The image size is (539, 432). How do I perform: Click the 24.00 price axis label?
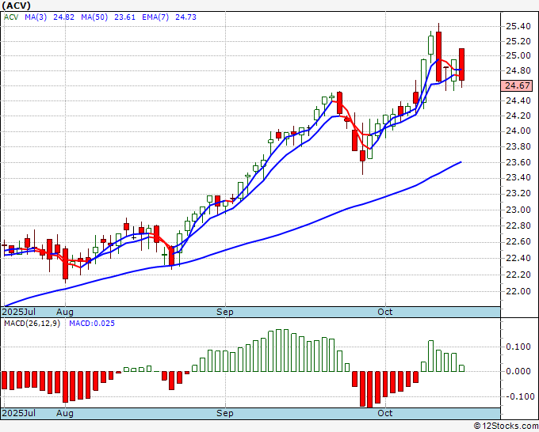click(x=518, y=131)
